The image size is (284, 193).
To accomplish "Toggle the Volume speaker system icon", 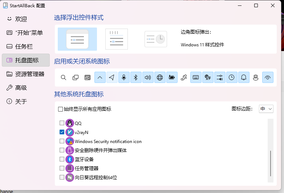I will coord(148,77).
